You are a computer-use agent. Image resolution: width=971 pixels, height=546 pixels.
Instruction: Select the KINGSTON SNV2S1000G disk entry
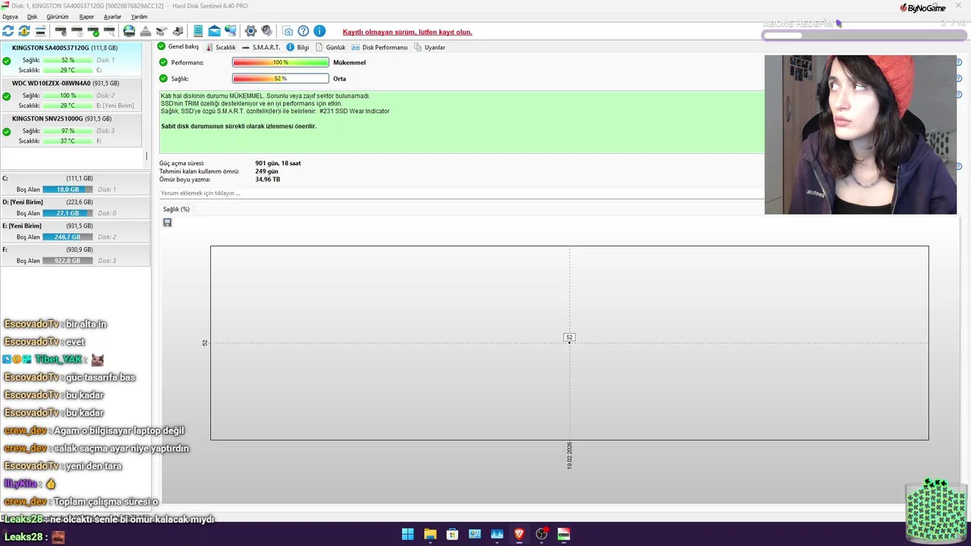(71, 130)
